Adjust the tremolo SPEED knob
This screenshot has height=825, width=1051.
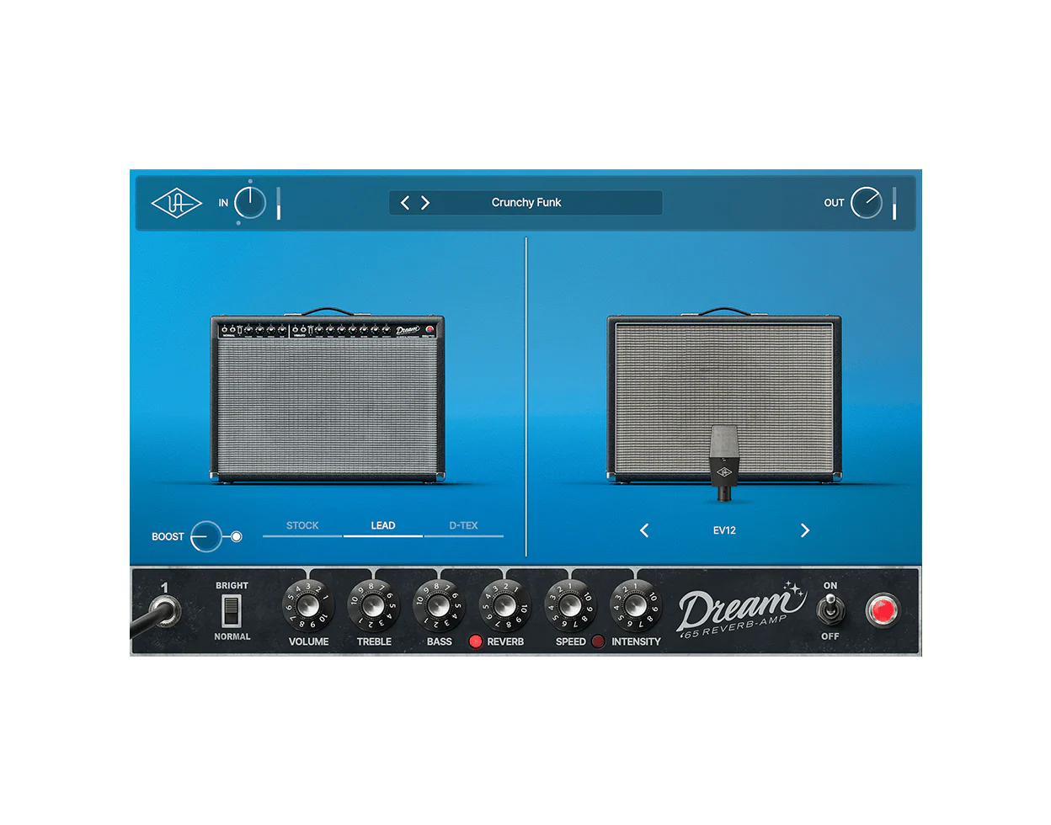point(571,605)
